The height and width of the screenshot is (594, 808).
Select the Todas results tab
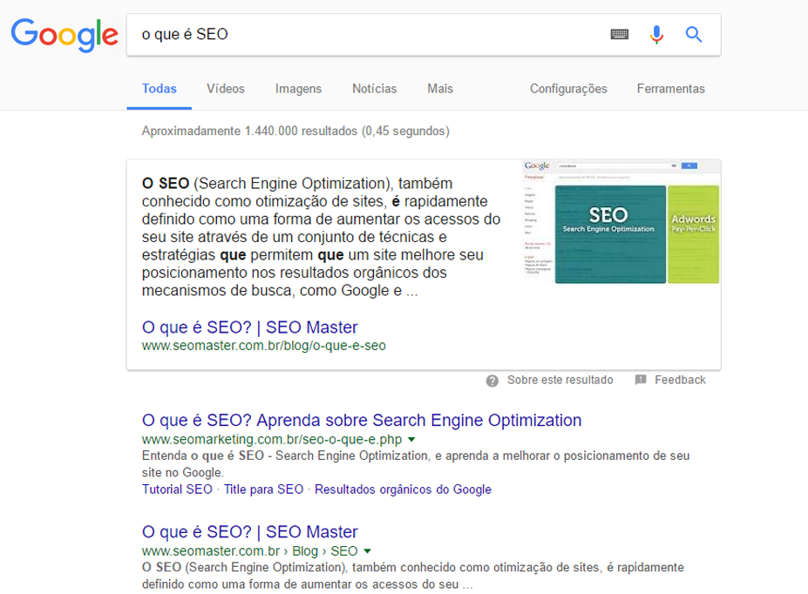(160, 89)
